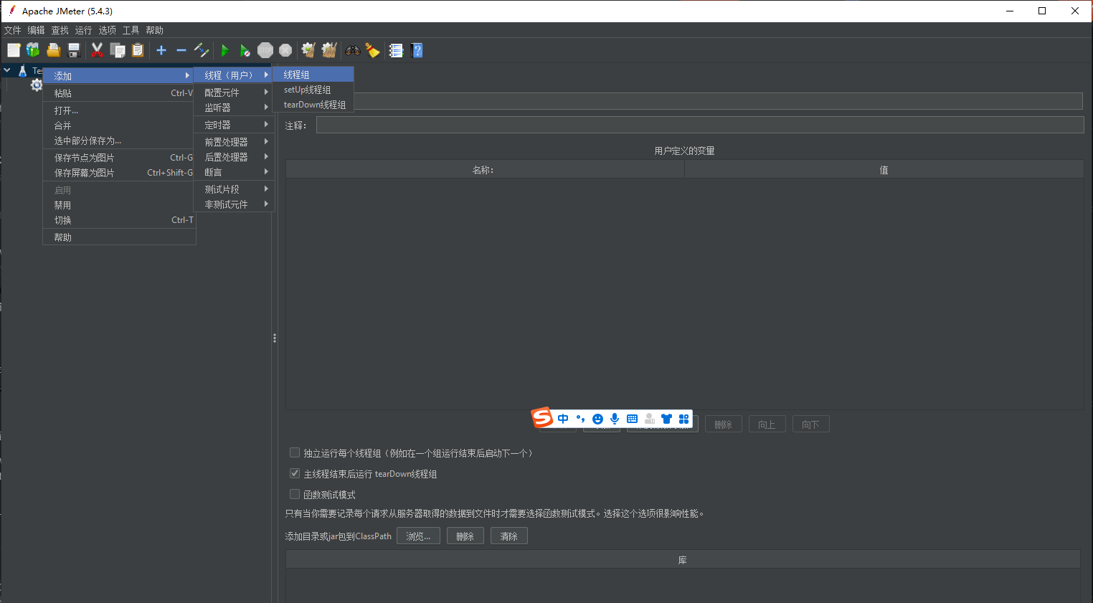This screenshot has width=1093, height=603.
Task: Enable the 独立运行每个线程组 checkbox
Action: pos(294,452)
